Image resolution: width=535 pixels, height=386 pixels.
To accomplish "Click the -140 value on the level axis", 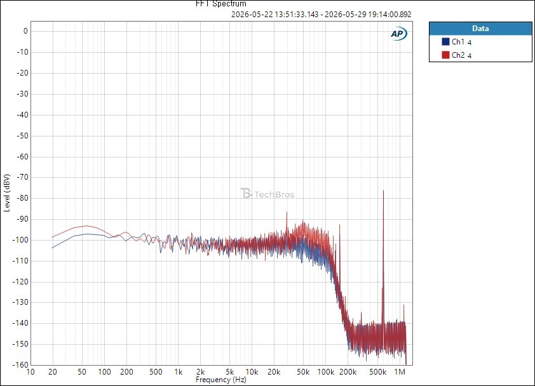I will (20, 323).
